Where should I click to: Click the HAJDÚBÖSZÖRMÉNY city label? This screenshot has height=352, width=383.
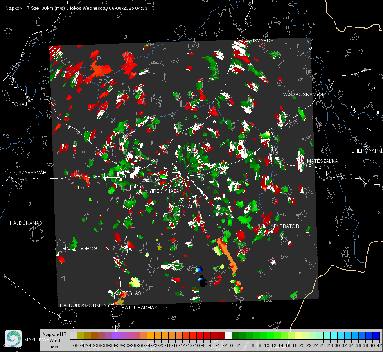pos(85,305)
